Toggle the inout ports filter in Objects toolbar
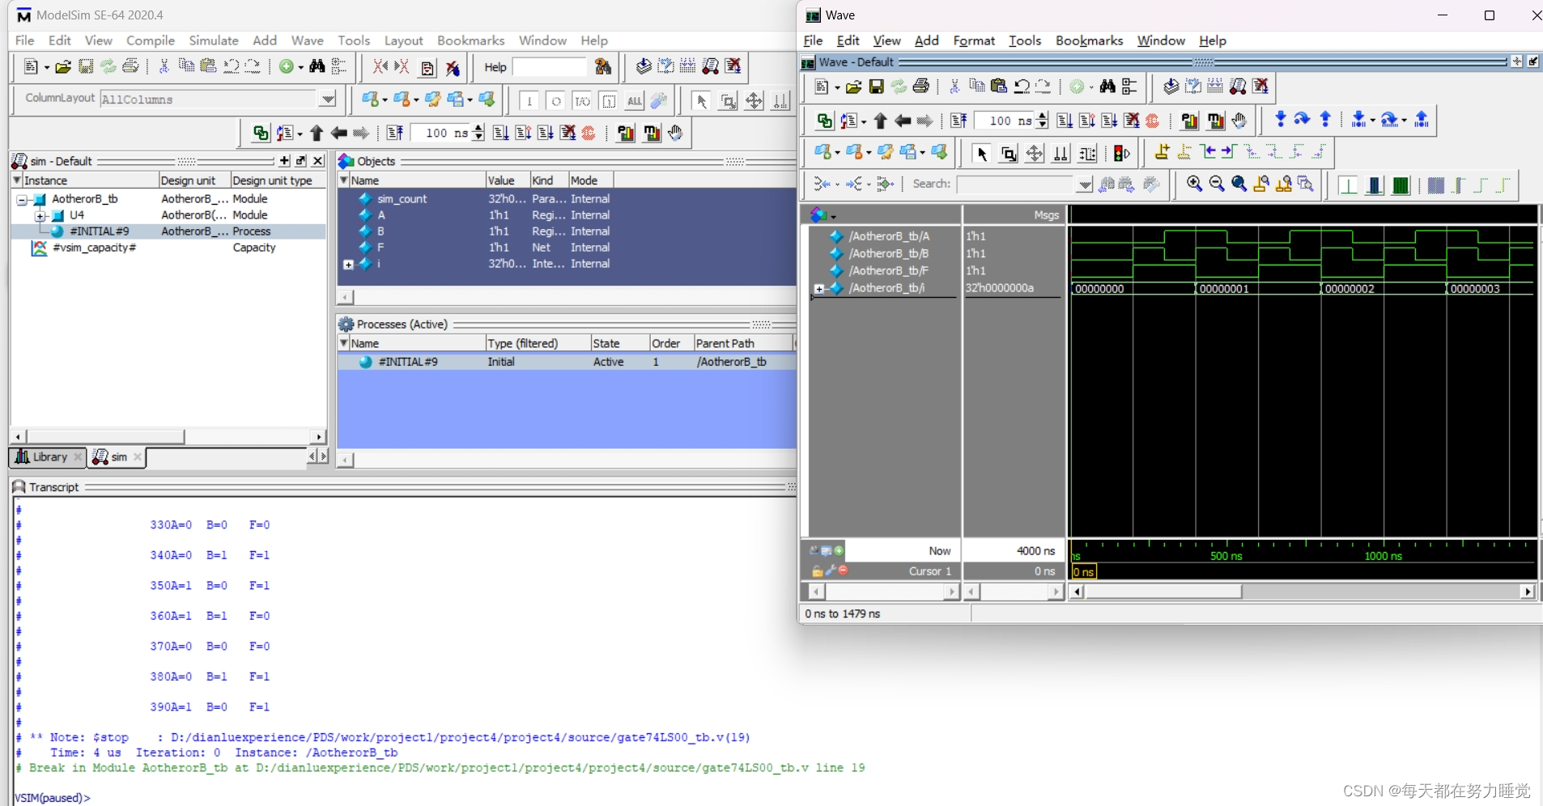1543x806 pixels. click(582, 101)
